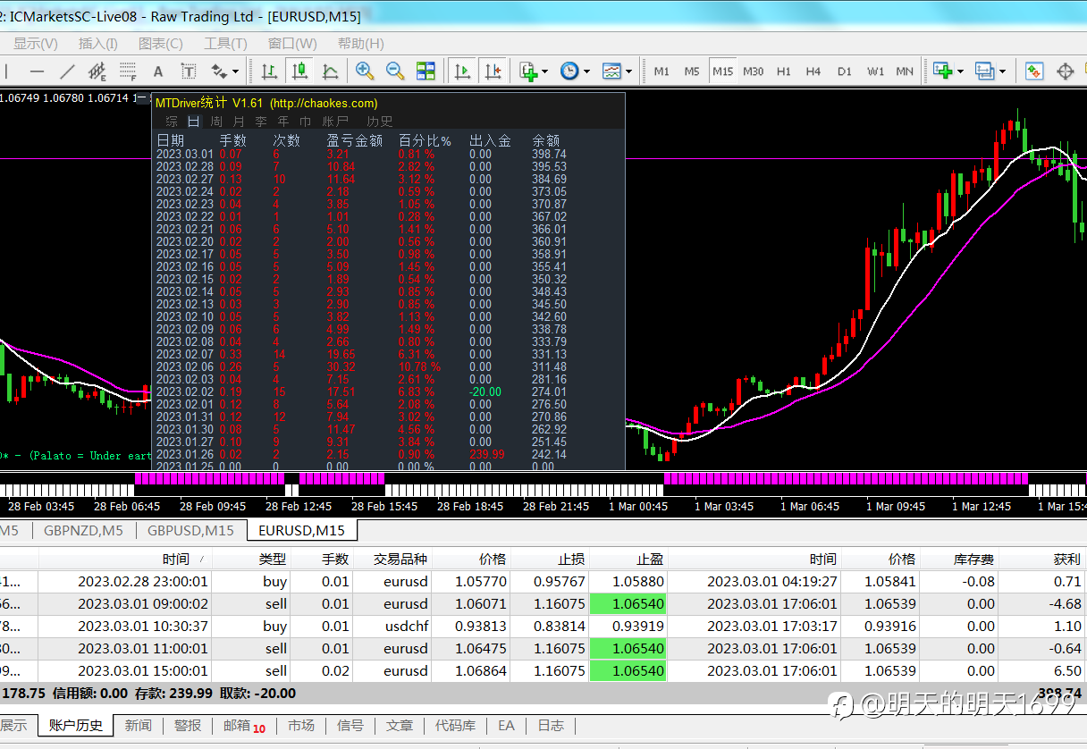Toggle chart auto scroll button

(x=462, y=72)
